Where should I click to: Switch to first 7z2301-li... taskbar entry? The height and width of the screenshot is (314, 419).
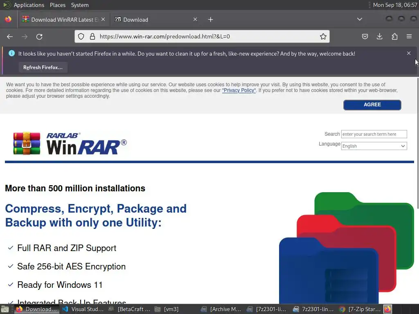point(267,309)
